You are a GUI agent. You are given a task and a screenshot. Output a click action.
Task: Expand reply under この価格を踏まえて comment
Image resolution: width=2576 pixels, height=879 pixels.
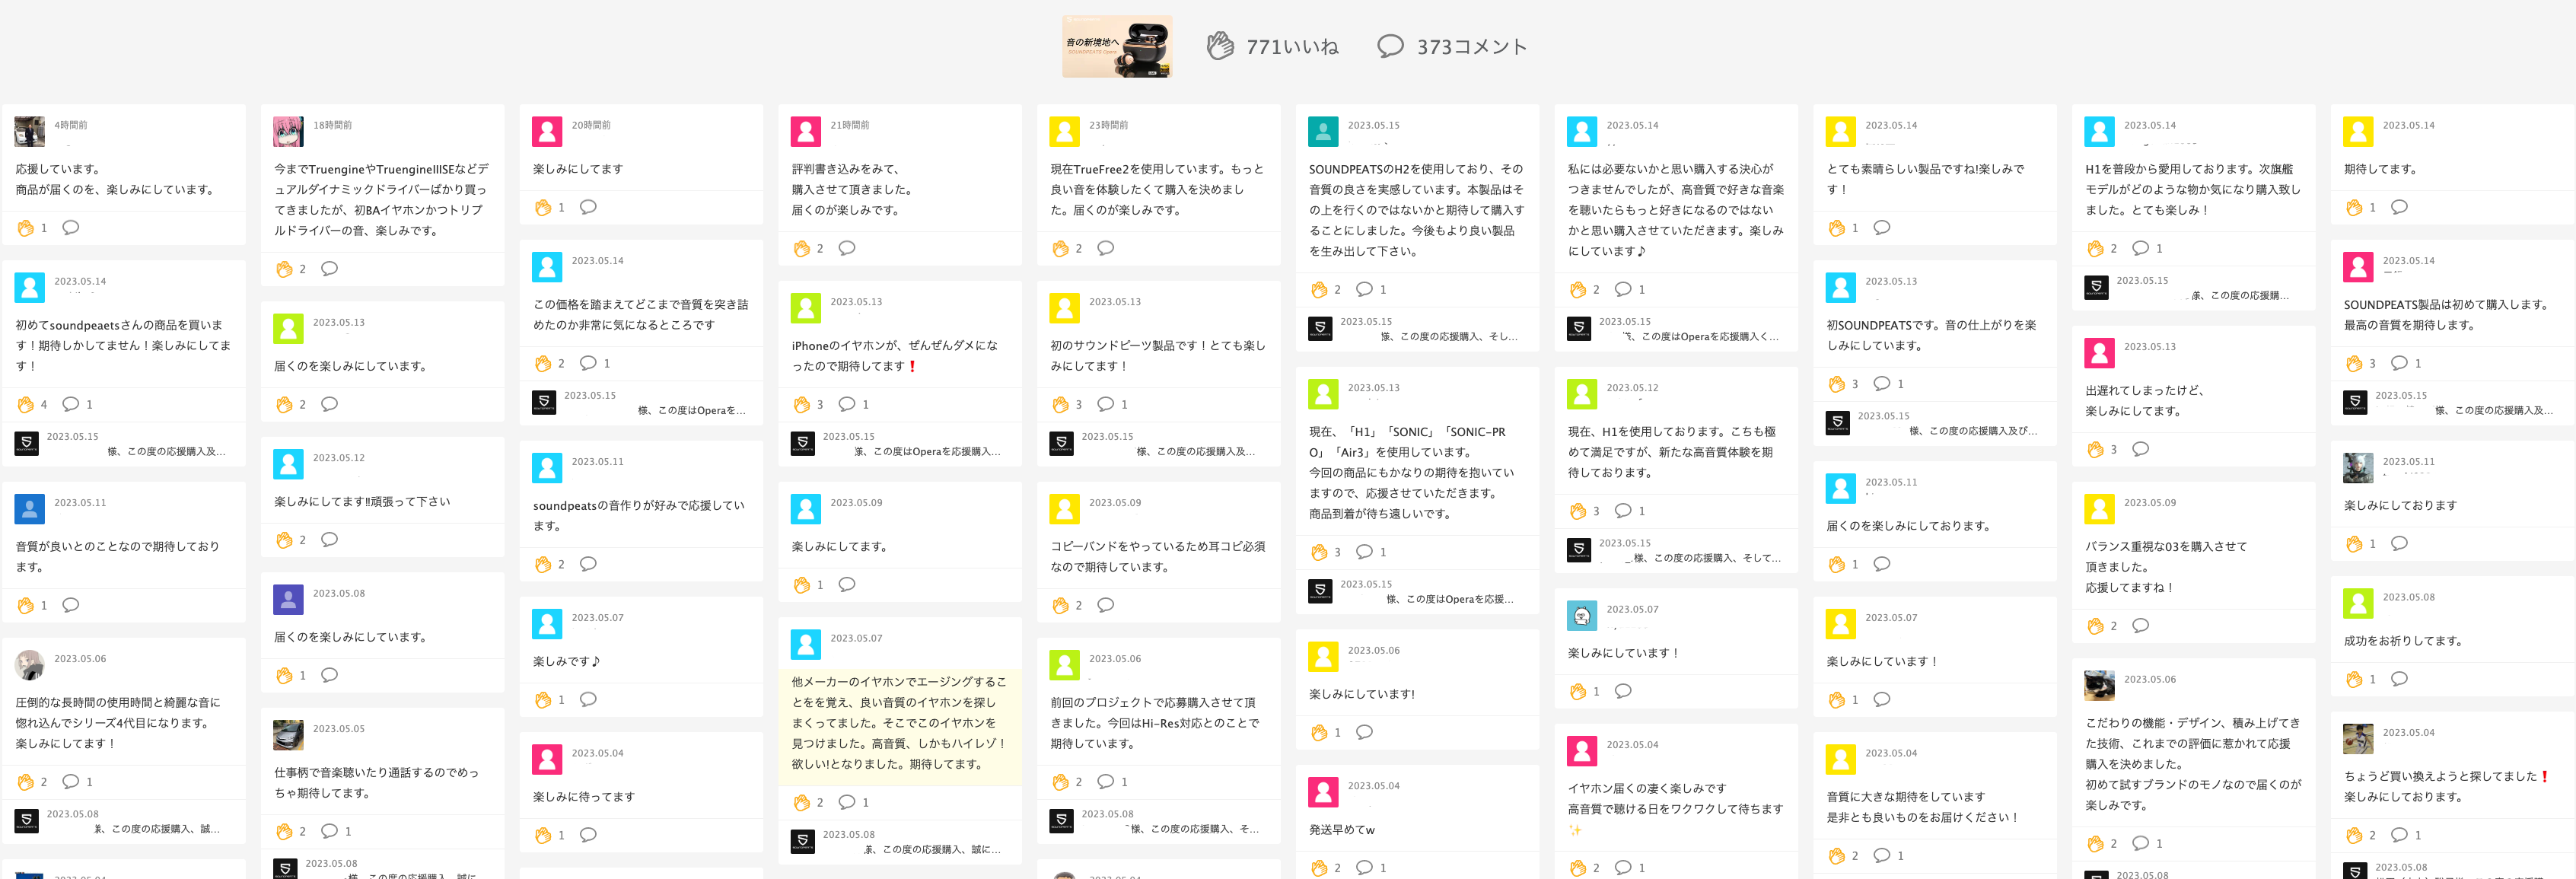(x=690, y=410)
